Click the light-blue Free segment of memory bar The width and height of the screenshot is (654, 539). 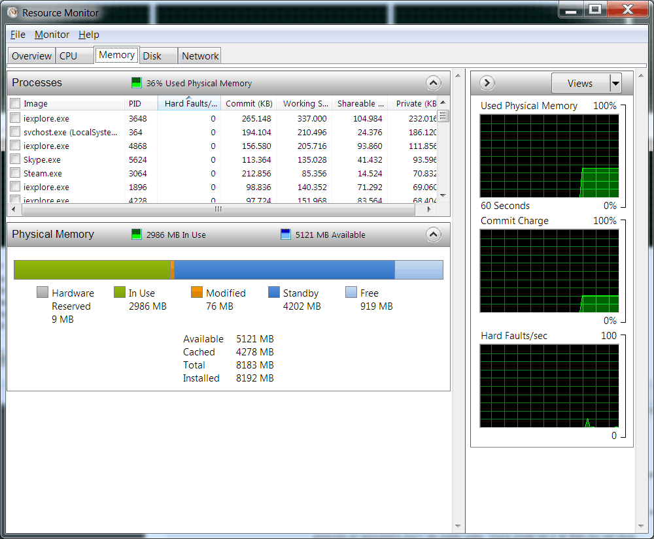pos(419,270)
